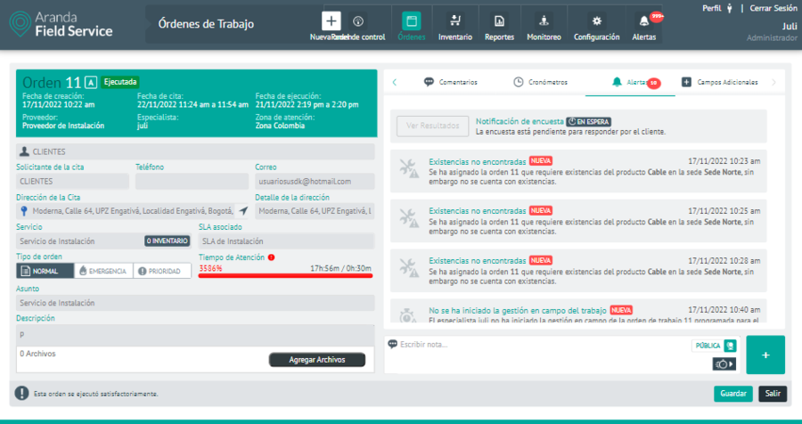Open the Cronómetros tab
Image resolution: width=802 pixels, height=424 pixels.
(x=540, y=82)
